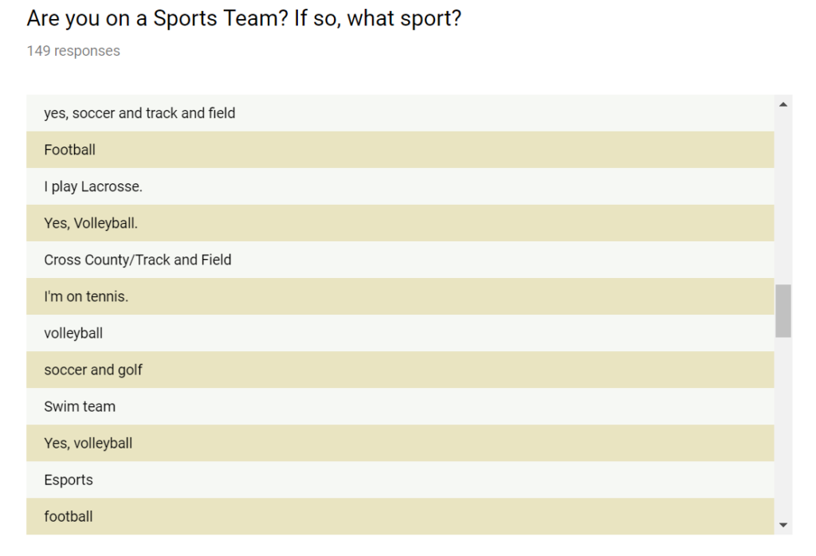The width and height of the screenshot is (816, 556).
Task: Click the capitalized 'Football' response row
Action: (70, 150)
